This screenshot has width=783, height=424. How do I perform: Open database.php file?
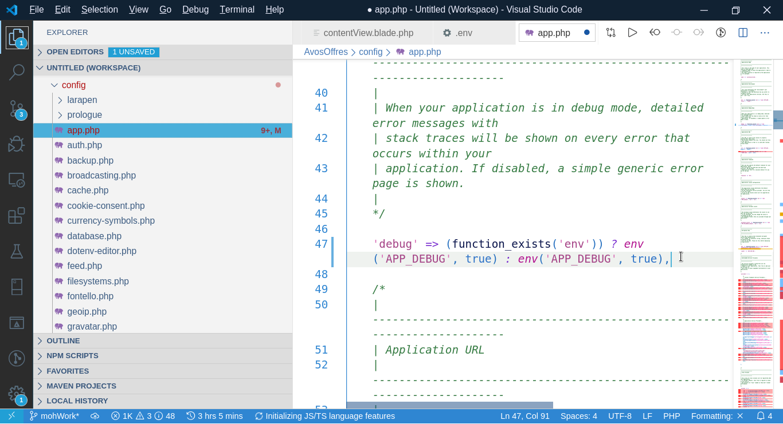163,236
